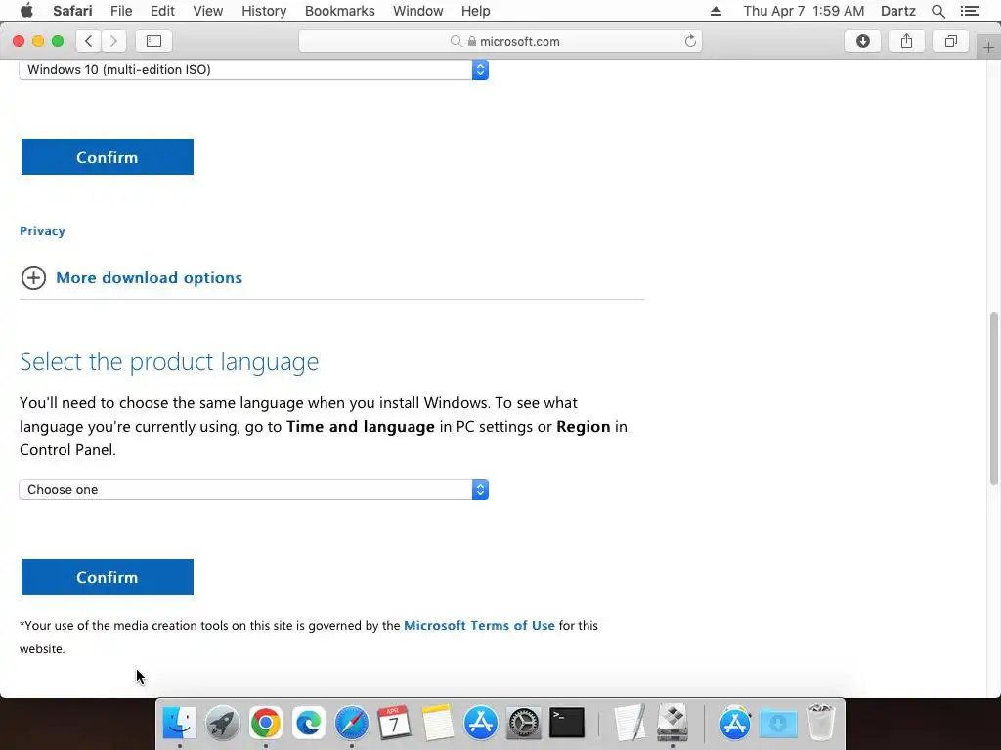The image size is (1001, 750).
Task: Click the Safari back arrow
Action: 89,41
